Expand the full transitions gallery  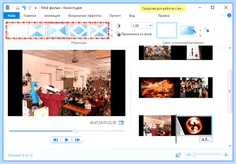112,36
